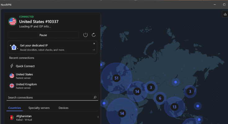Dismiss the dedicated IP banner

click(x=94, y=43)
